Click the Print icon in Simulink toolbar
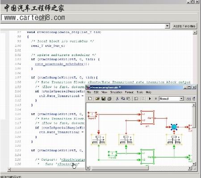 109,98
